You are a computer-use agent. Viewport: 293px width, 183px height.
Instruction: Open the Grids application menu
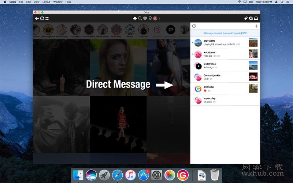[12, 2]
